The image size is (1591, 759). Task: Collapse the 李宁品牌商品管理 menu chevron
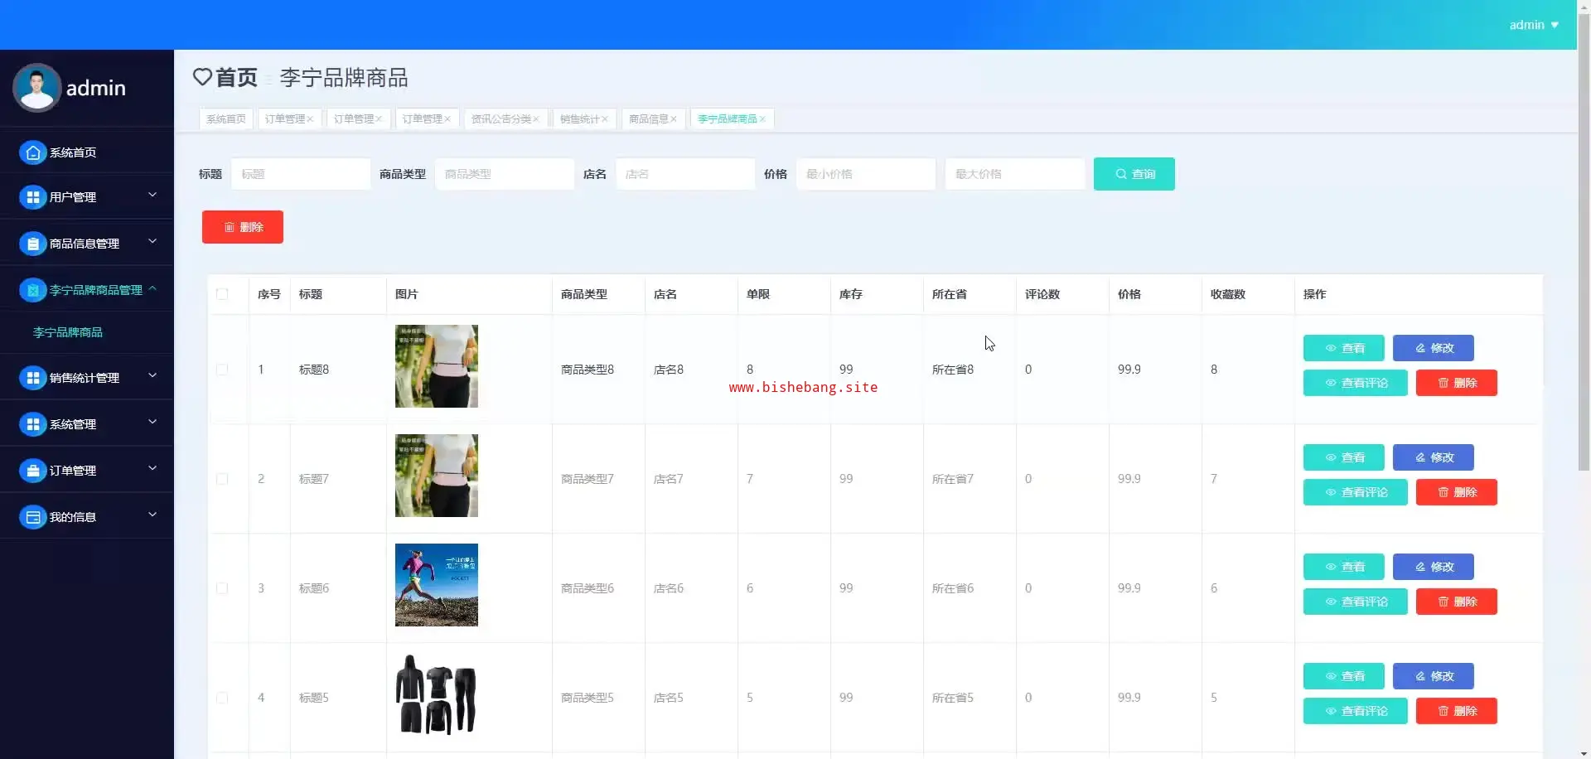click(152, 289)
